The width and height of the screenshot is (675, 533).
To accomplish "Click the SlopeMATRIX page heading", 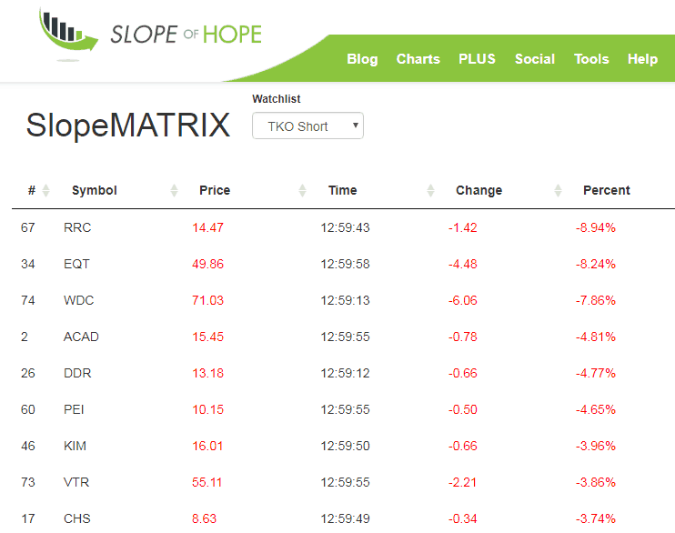I will [128, 126].
